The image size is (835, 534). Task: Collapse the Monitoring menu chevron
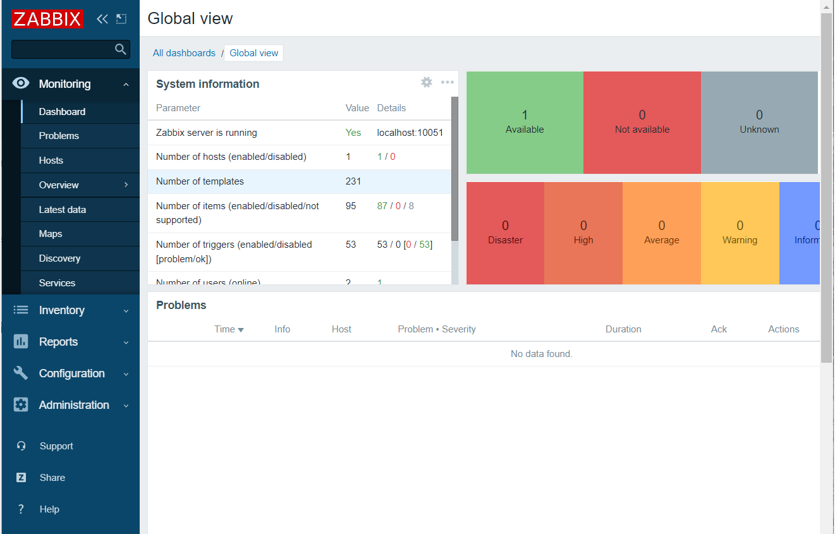point(125,83)
